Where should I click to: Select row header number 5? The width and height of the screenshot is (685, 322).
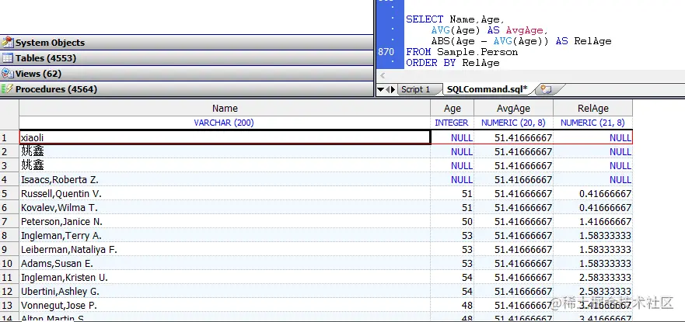pyautogui.click(x=9, y=193)
